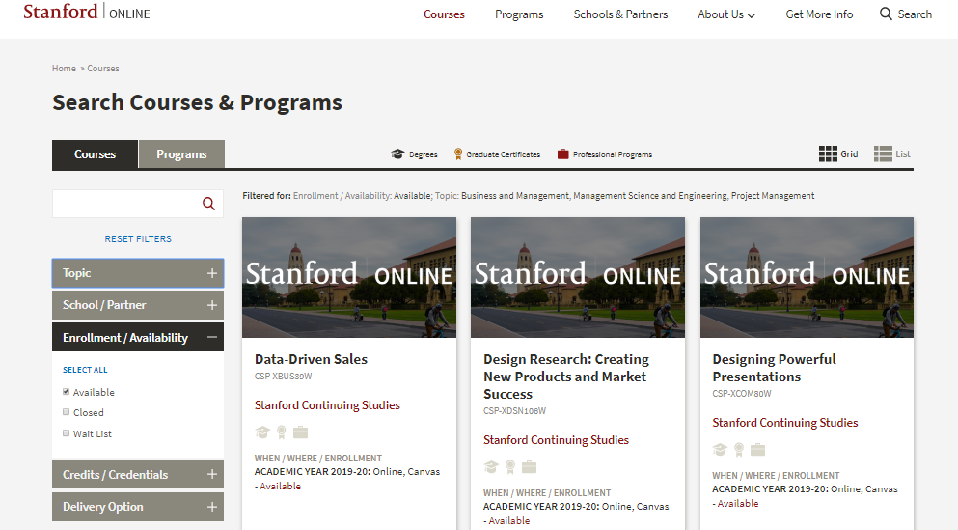Click certificate ribbon icon on Data-Driven Sales card
Viewport: 958px width, 530px height.
pos(282,432)
